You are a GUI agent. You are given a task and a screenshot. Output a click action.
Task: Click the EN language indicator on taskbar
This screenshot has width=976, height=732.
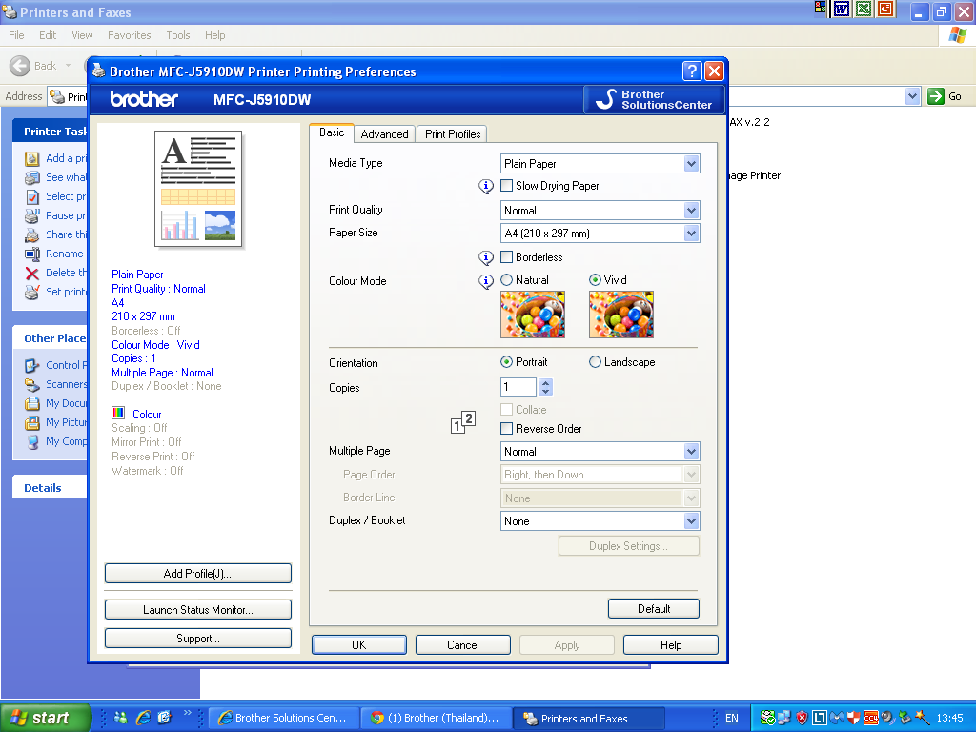tap(732, 718)
